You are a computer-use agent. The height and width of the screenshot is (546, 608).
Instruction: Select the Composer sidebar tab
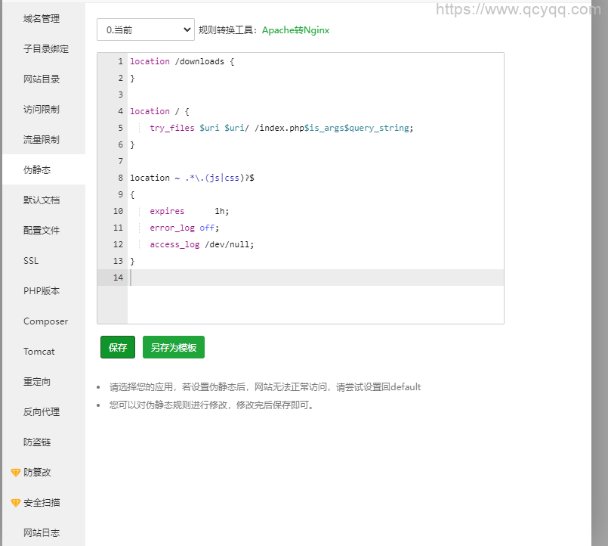tap(45, 321)
